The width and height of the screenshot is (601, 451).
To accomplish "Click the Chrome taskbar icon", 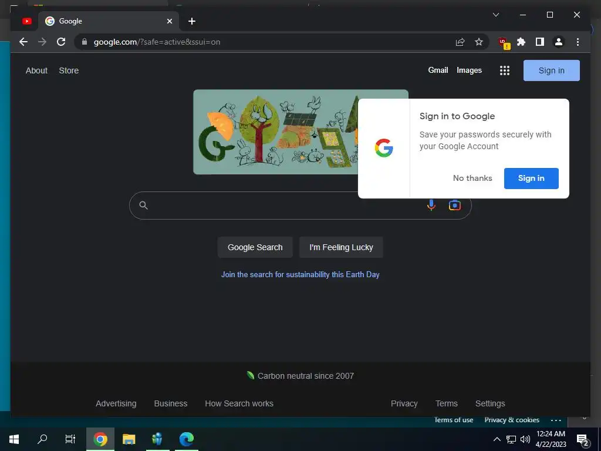I will [100, 439].
